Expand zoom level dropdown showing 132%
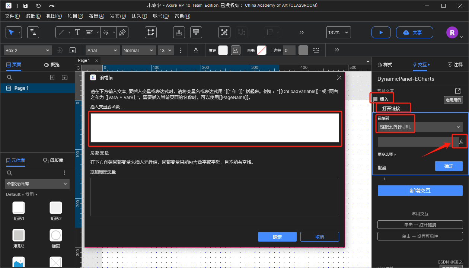This screenshot has height=268, width=469. (x=338, y=32)
